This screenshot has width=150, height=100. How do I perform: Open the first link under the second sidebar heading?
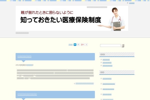click(107, 79)
